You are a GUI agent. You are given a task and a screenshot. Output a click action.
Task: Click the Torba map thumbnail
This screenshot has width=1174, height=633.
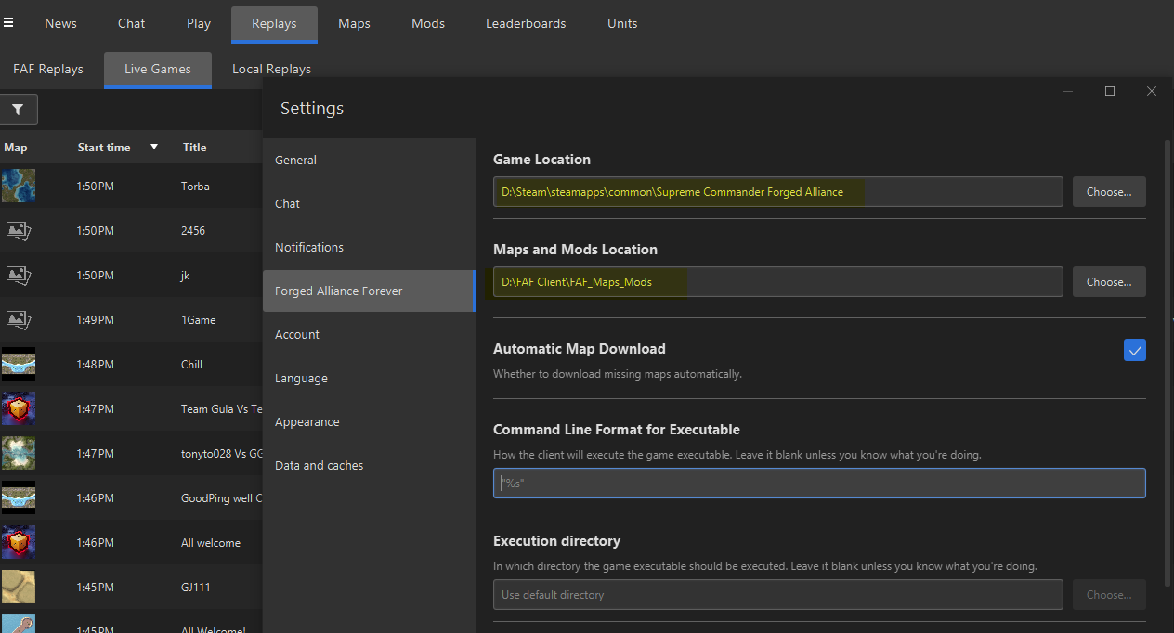19,186
